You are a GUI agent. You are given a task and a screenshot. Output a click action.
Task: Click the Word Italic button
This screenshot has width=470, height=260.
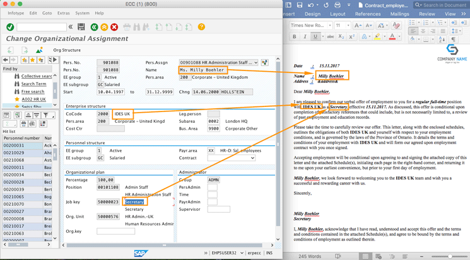305,37
